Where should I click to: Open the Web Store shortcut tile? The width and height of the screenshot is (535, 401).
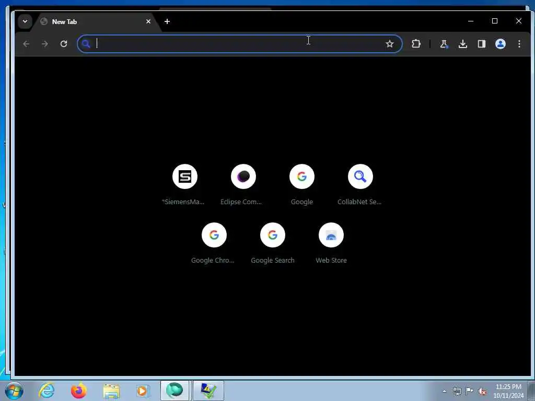331,243
